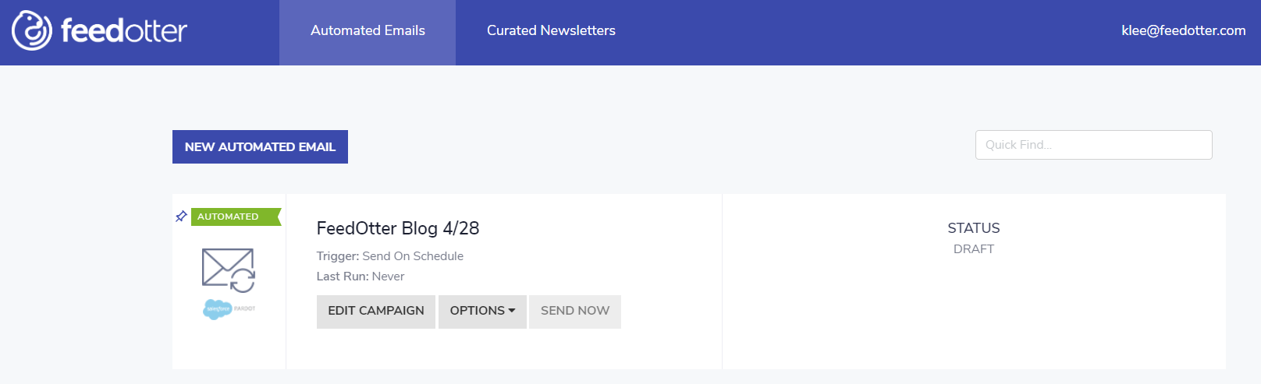
Task: Click the green AUTOMATED ribbon label
Action: tap(236, 217)
